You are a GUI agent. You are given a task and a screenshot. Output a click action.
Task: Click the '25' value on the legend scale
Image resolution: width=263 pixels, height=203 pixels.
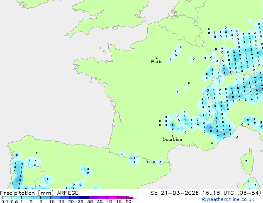(80, 202)
